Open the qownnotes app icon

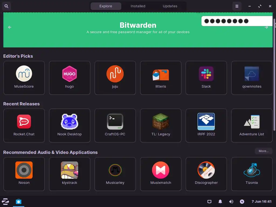(x=252, y=74)
